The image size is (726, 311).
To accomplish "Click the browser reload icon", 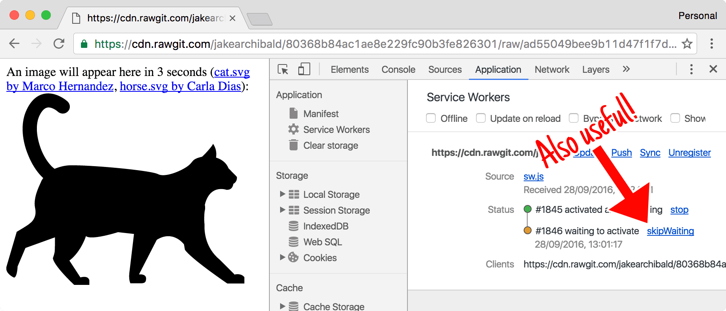I will click(x=59, y=44).
